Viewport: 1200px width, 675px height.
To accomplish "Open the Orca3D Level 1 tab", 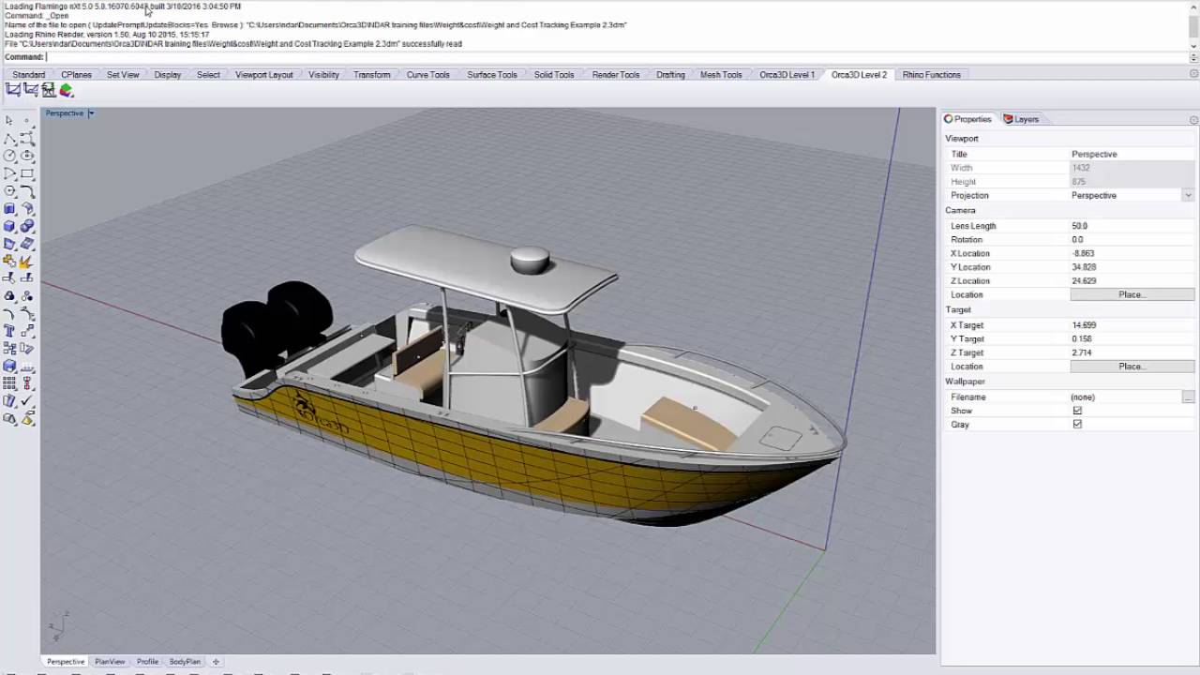I will pos(787,75).
